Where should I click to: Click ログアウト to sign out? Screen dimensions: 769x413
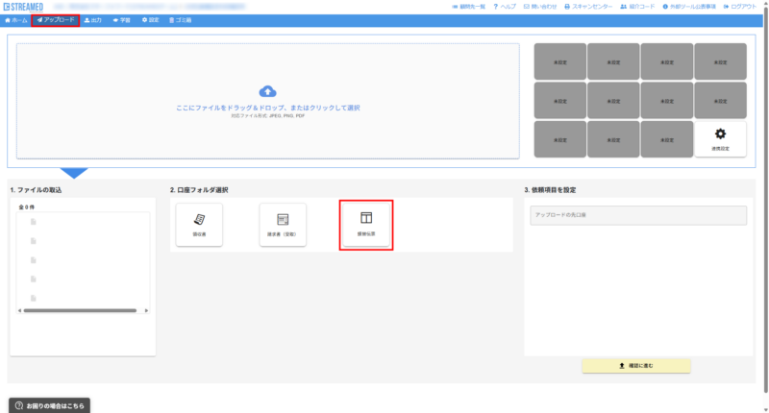pyautogui.click(x=740, y=7)
